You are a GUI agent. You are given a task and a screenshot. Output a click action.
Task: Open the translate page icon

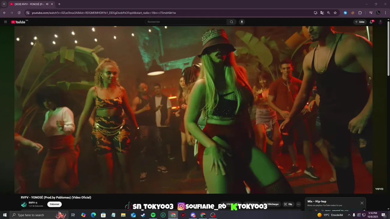(x=322, y=13)
